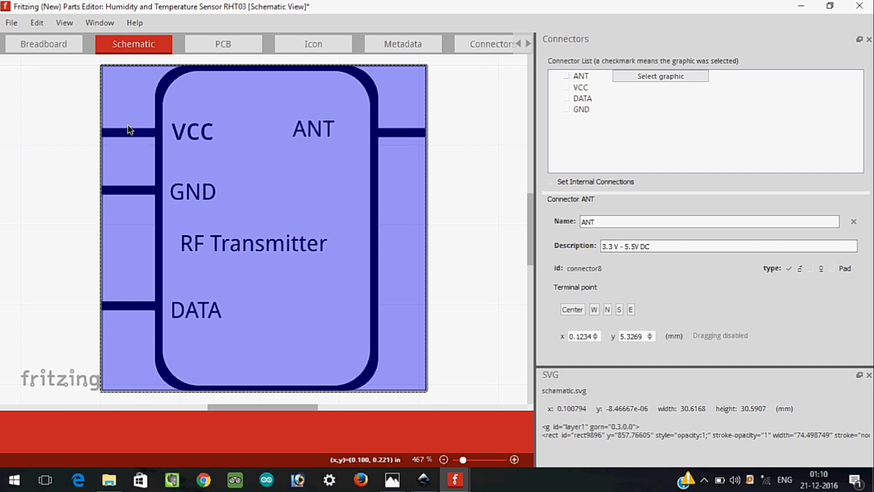Toggle the GND connector checkmark
Viewport: 874px width, 492px height.
(x=567, y=109)
